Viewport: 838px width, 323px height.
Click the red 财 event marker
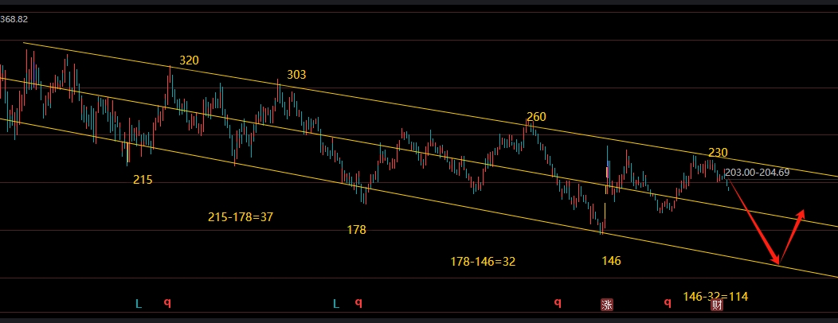click(717, 305)
